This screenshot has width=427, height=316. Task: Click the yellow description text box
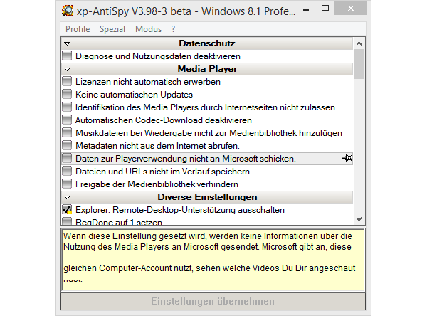pos(213,260)
